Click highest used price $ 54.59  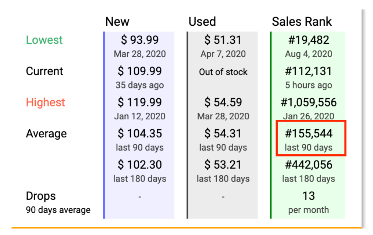pyautogui.click(x=223, y=102)
